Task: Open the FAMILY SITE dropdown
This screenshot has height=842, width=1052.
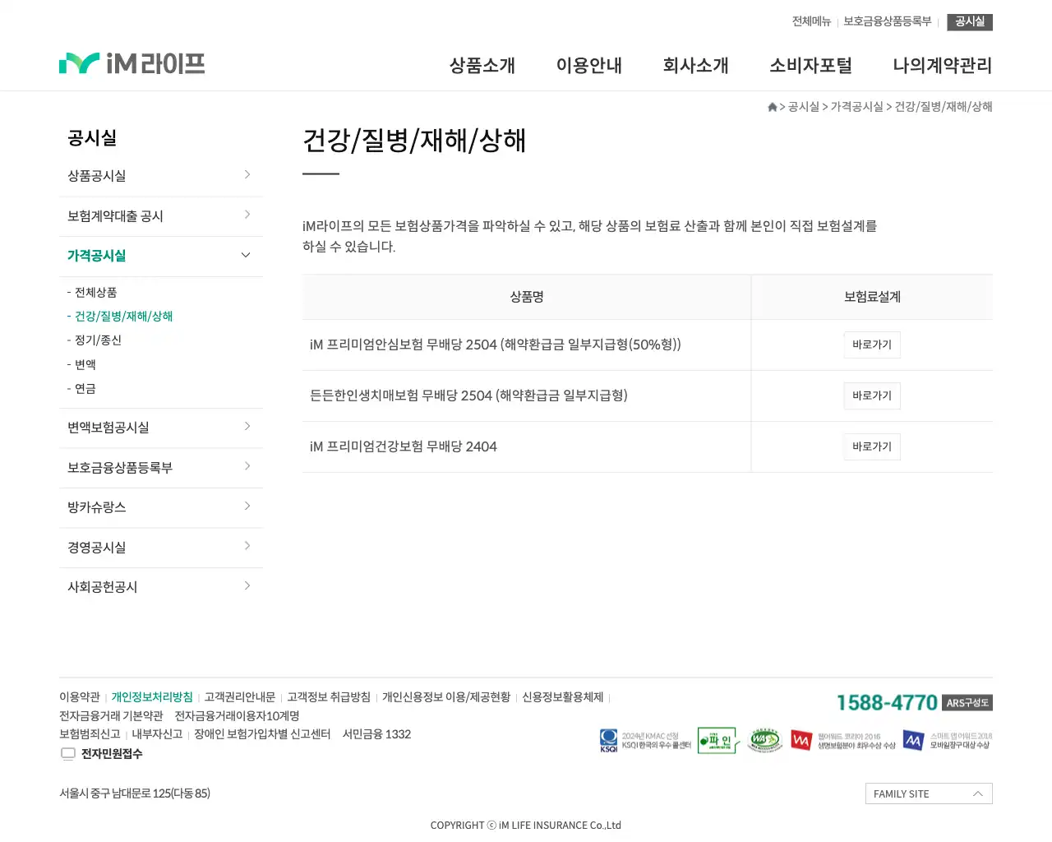Action: click(x=929, y=793)
